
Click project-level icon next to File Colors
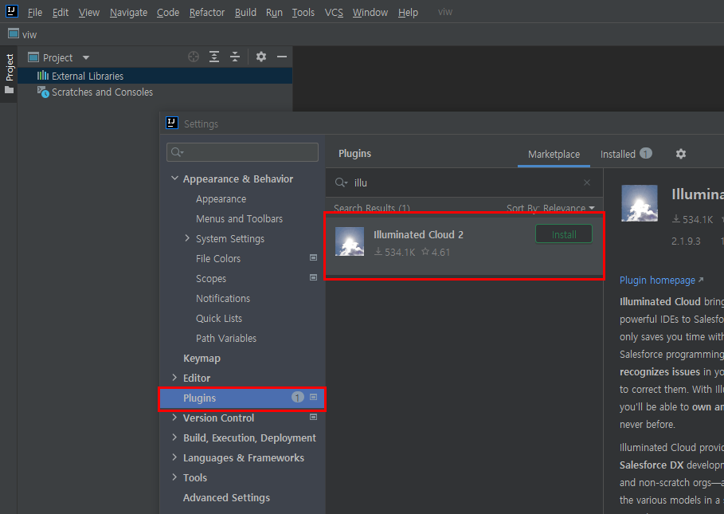click(x=313, y=257)
